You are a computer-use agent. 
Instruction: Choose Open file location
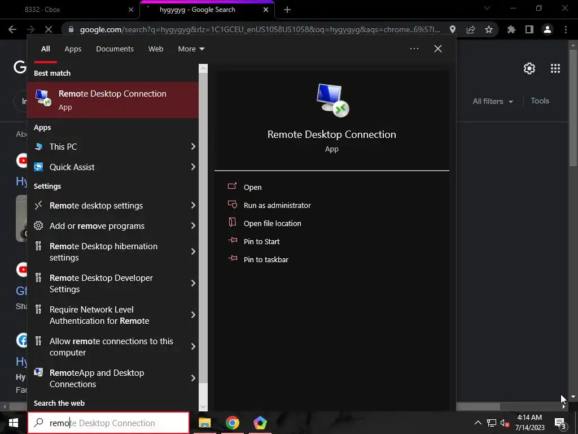273,223
